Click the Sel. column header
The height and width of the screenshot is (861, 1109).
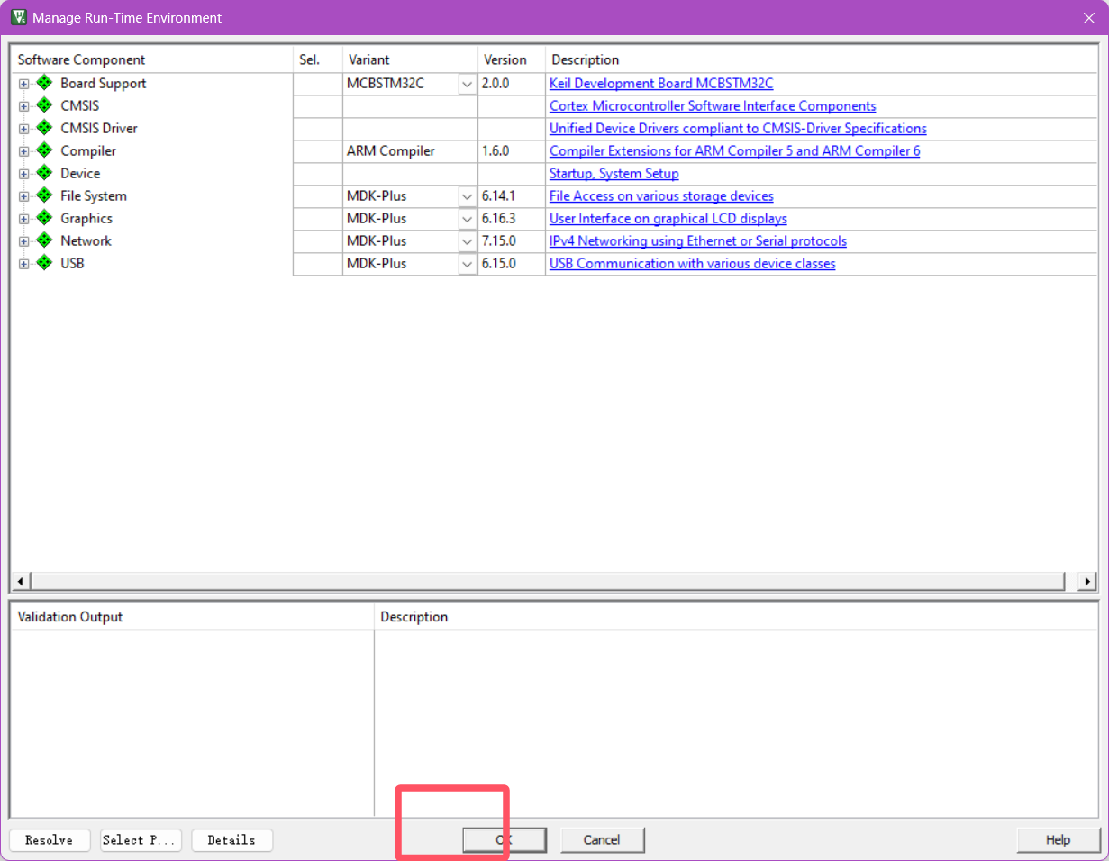[x=318, y=59]
